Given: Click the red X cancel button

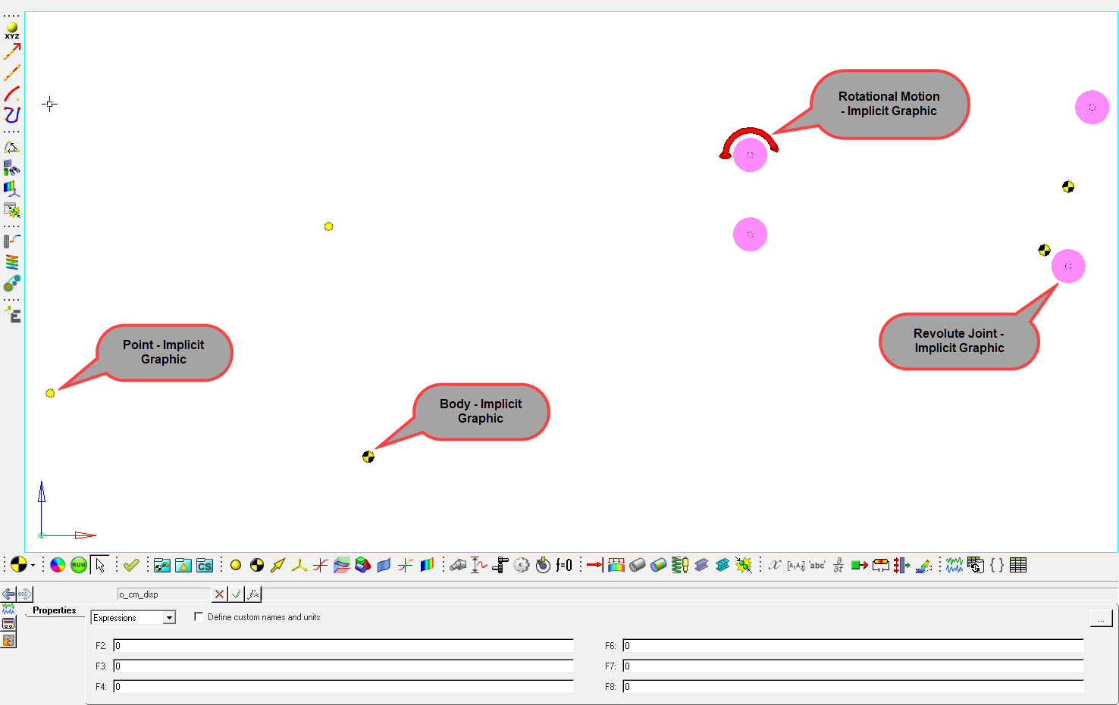Looking at the screenshot, I should tap(219, 594).
